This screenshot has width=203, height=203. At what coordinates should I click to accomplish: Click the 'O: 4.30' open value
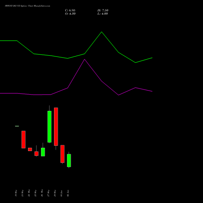(70, 14)
